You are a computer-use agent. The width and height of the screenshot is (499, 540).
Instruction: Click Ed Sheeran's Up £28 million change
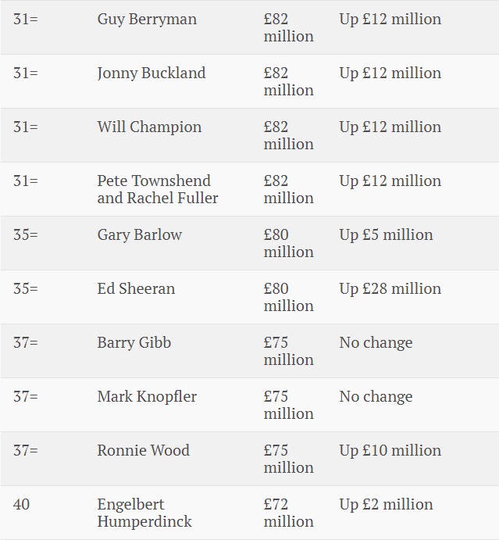(x=390, y=289)
